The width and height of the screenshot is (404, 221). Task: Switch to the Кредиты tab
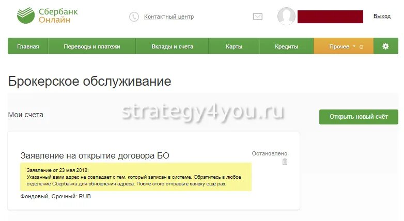click(x=287, y=46)
